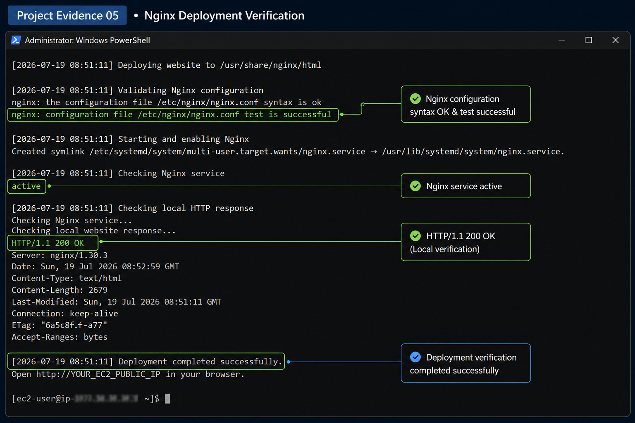Click the PowerShell icon in the title bar

[16, 40]
